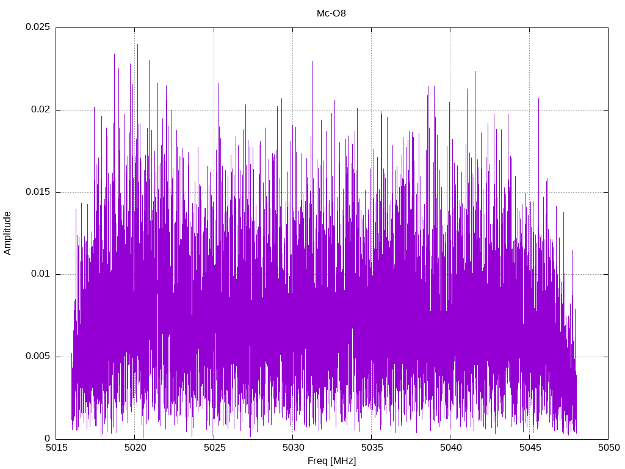Click the 0.02 y-axis tick label
This screenshot has height=469, width=625.
coord(41,110)
